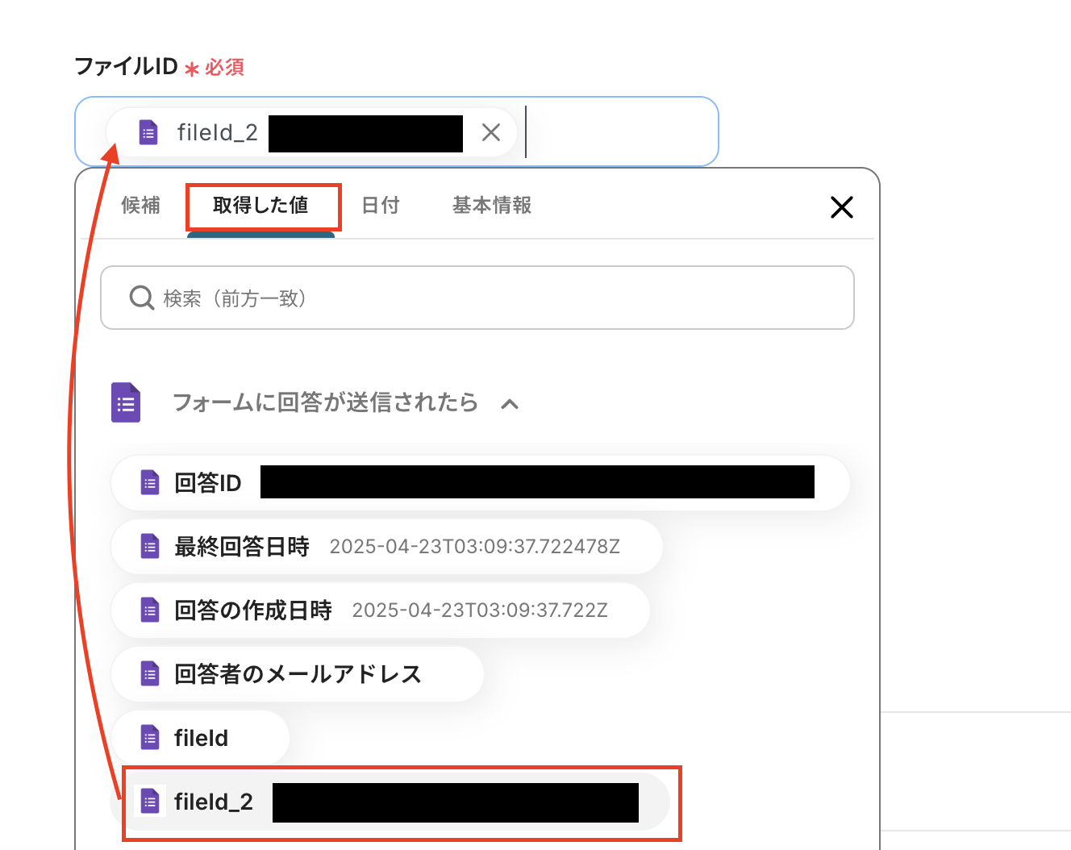The image size is (1071, 850).
Task: Click the form icon inside the ファイルID field chip
Action: (148, 132)
